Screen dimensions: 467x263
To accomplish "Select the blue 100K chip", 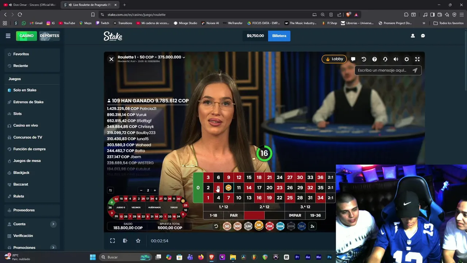I will click(280, 226).
